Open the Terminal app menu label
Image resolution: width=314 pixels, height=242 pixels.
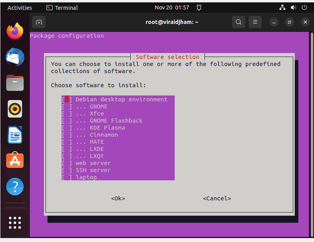click(x=66, y=7)
